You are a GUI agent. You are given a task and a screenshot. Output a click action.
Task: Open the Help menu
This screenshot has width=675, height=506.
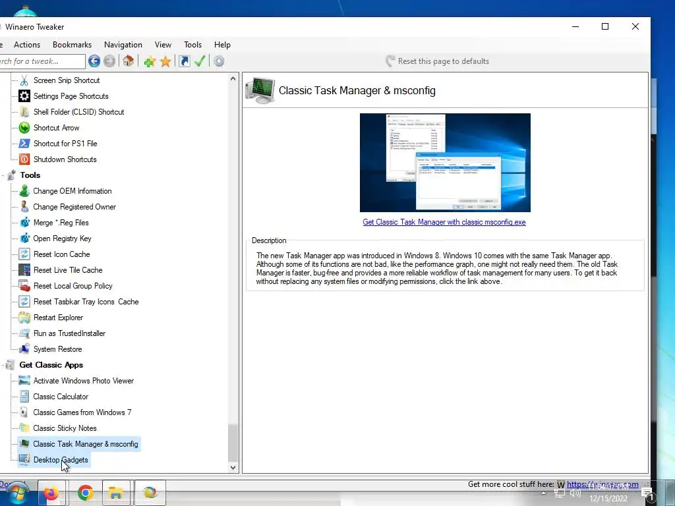(222, 45)
